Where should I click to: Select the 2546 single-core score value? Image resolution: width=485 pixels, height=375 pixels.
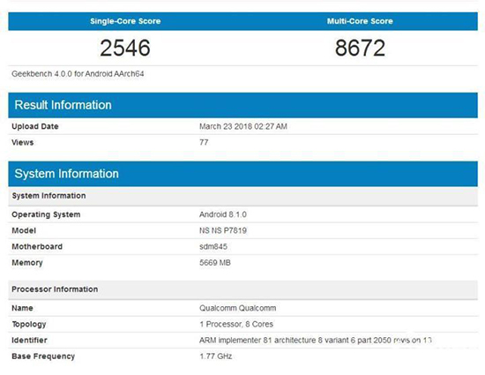pos(125,48)
